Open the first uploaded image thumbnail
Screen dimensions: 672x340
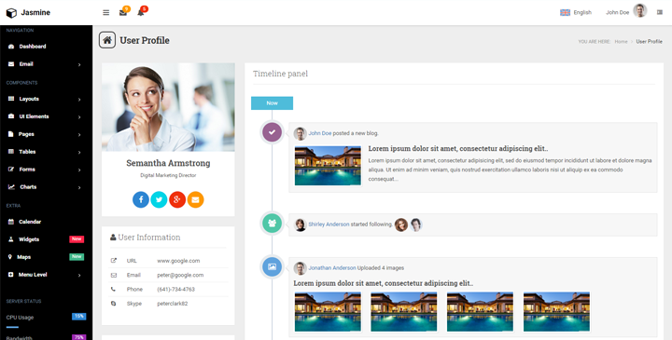coord(328,312)
